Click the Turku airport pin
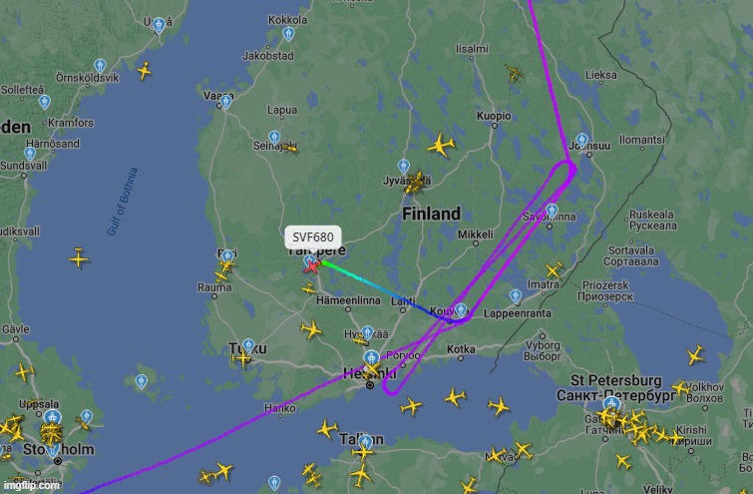This screenshot has height=494, width=753. coord(248,345)
